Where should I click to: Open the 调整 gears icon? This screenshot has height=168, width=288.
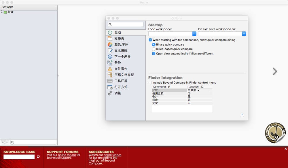110,93
